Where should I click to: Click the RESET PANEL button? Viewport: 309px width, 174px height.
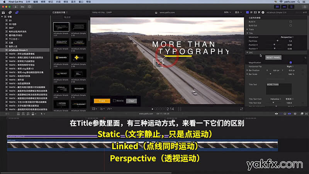(273, 58)
